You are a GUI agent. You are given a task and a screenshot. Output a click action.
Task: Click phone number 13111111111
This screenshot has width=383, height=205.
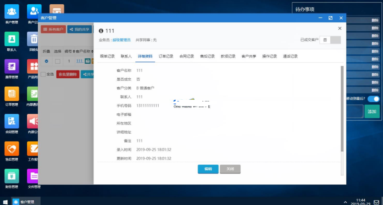148,106
